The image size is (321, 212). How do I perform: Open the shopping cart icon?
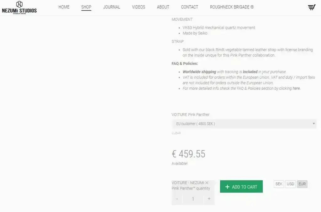[x=311, y=7]
